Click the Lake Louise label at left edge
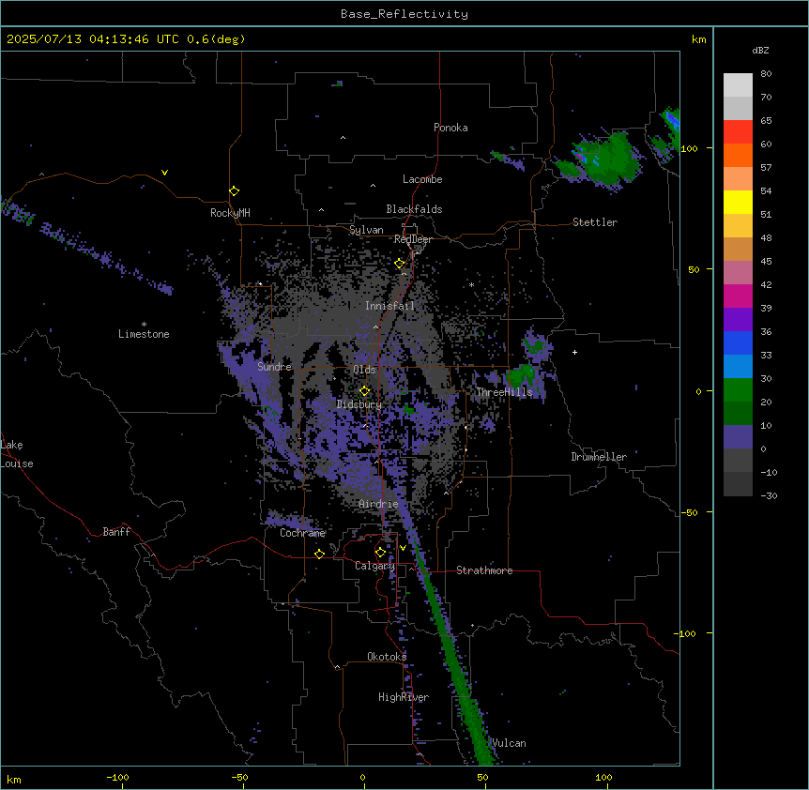This screenshot has width=809, height=790. click(17, 454)
